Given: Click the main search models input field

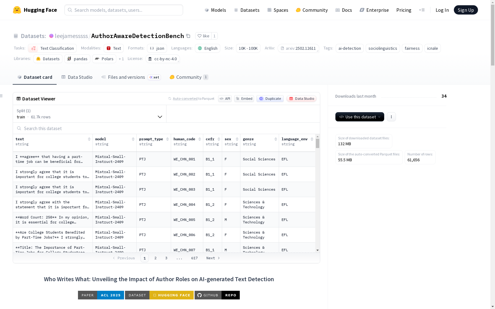Looking at the screenshot, I should tap(124, 10).
